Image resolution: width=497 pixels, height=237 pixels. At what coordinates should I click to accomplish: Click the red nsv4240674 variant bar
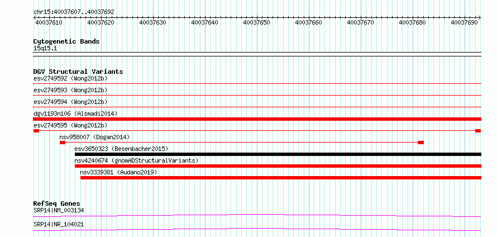(278, 166)
